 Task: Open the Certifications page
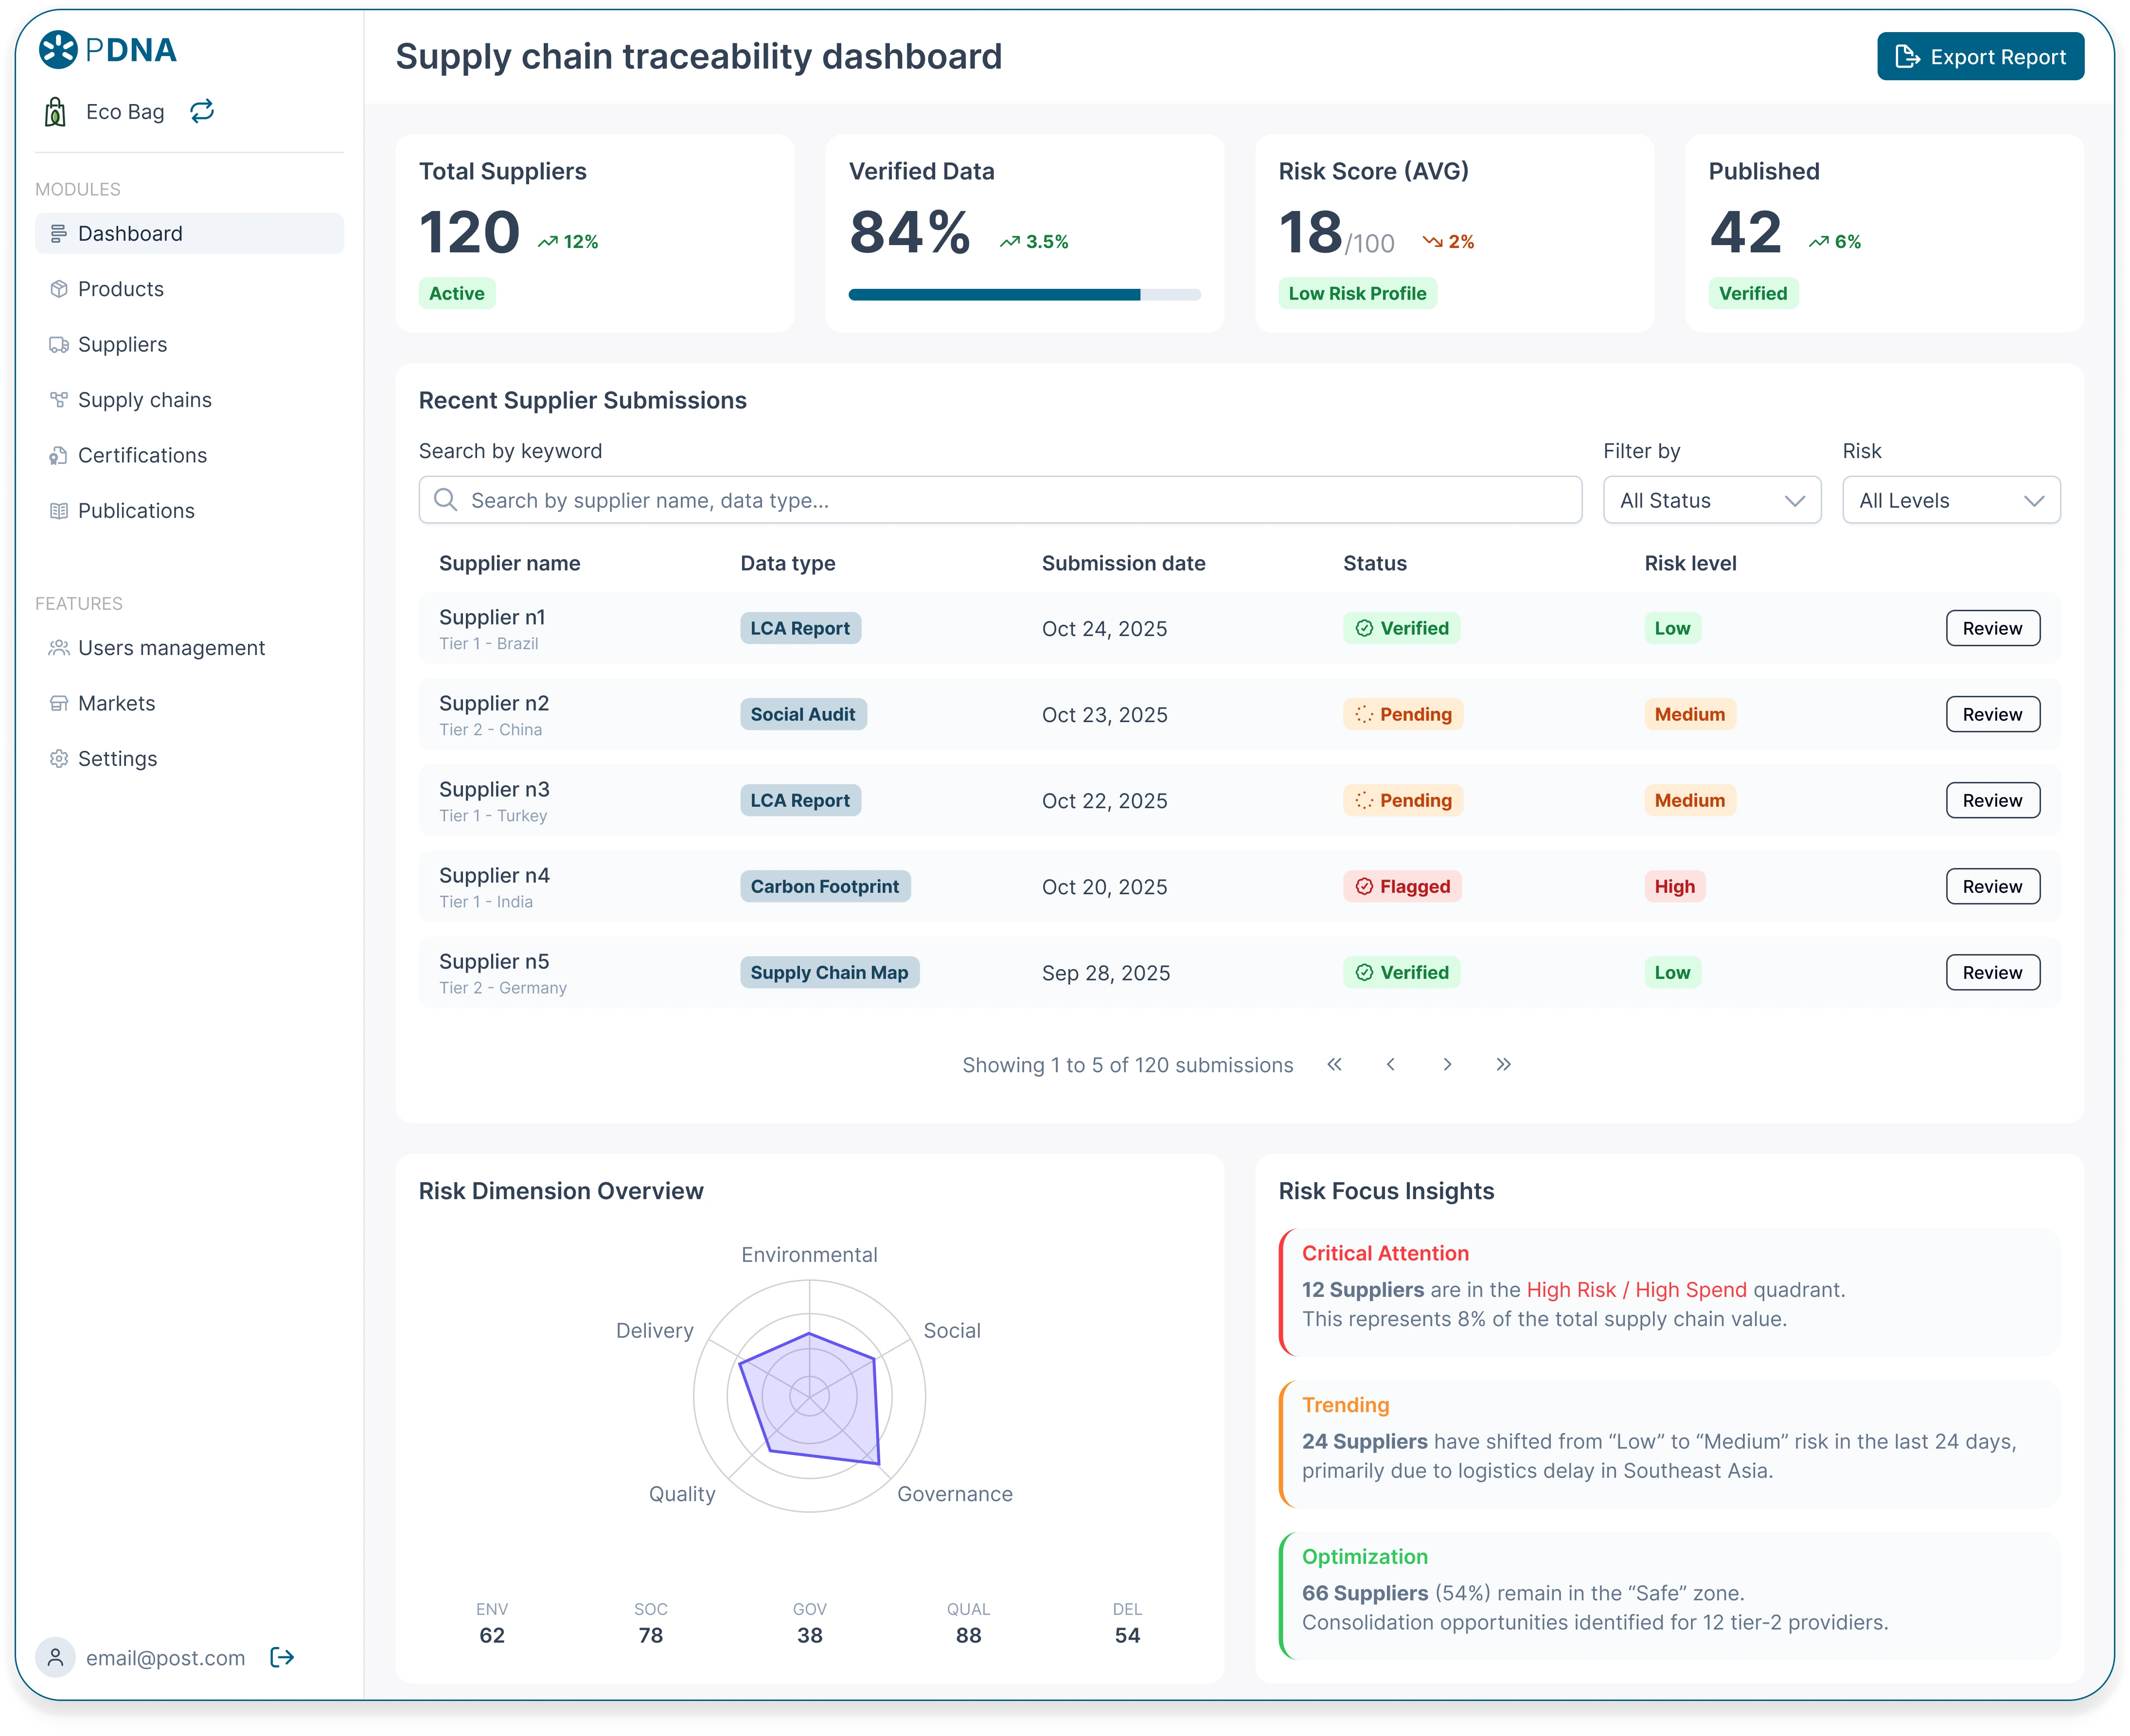[x=142, y=455]
